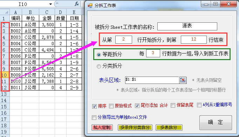Click the select-all corner of the spreadsheet

pyautogui.click(x=5, y=12)
